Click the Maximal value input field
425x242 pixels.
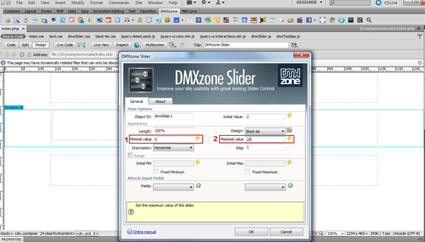pos(265,139)
